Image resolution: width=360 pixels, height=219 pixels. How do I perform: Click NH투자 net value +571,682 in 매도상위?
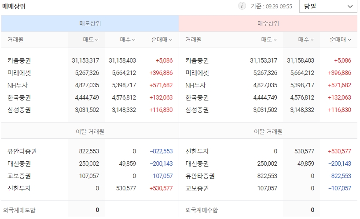click(161, 85)
